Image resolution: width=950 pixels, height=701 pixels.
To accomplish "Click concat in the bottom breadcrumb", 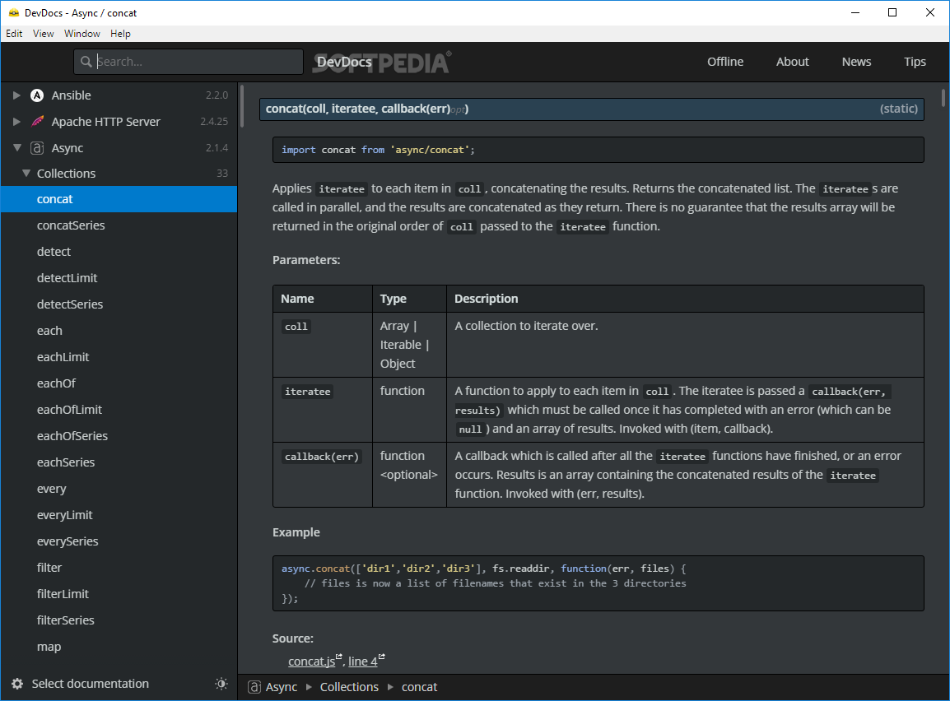I will [419, 687].
